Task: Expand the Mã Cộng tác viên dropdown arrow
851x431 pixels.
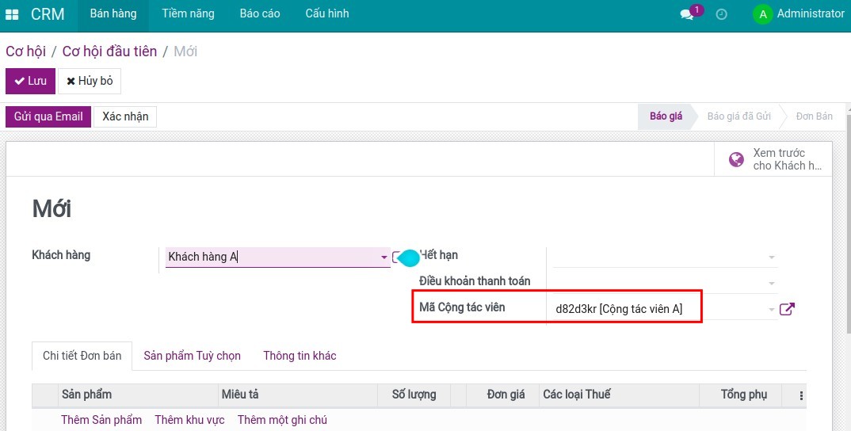Action: pyautogui.click(x=772, y=310)
